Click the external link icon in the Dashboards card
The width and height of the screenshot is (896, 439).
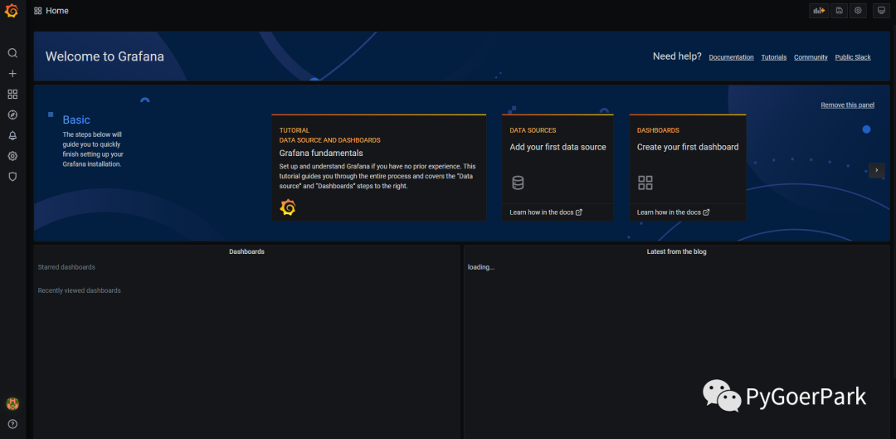point(706,212)
